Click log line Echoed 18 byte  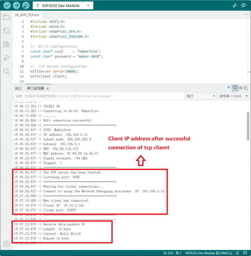41,238
